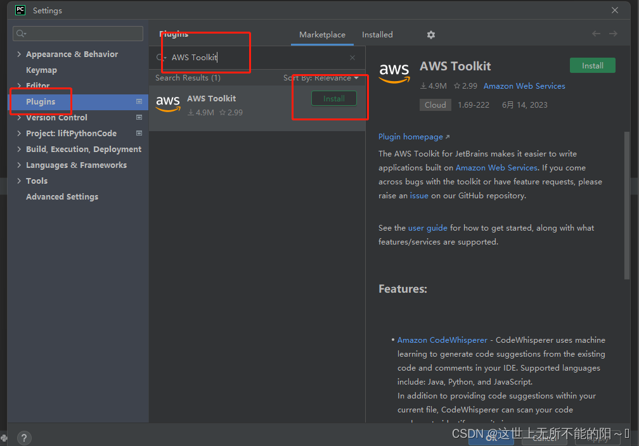
Task: Expand Languages & Frameworks node
Action: pyautogui.click(x=19, y=165)
